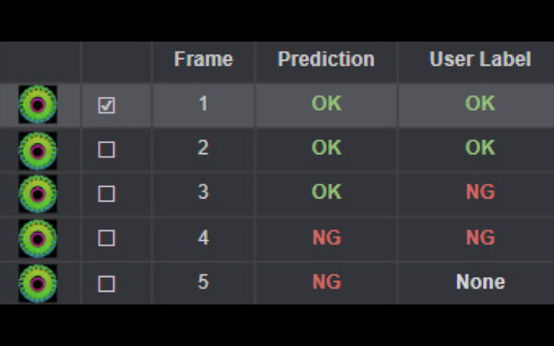
Task: Select the frame 3 thumbnail
Action: click(38, 194)
